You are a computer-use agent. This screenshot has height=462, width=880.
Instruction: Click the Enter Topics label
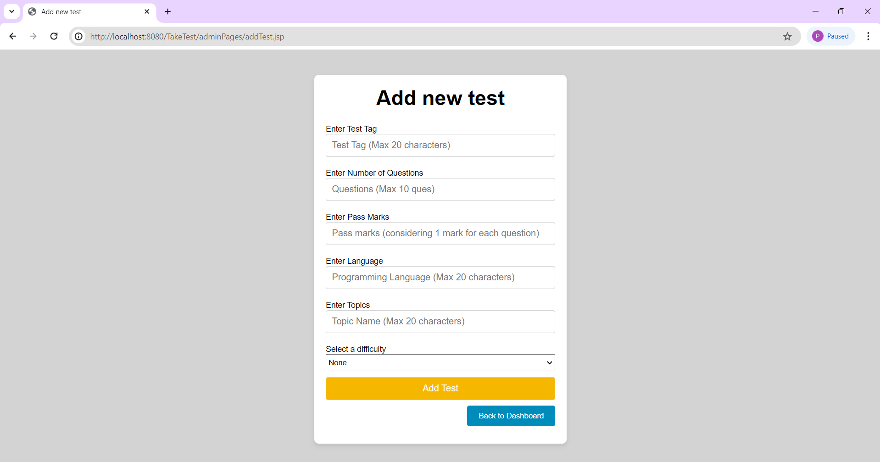(348, 305)
